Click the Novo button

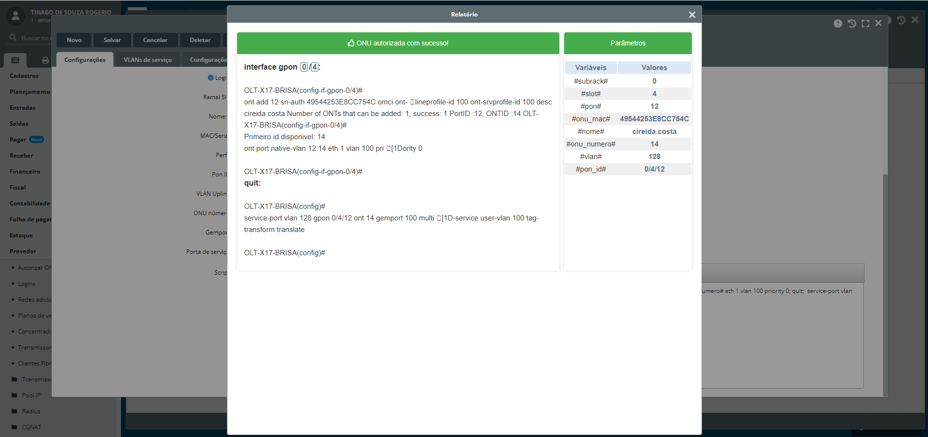74,40
